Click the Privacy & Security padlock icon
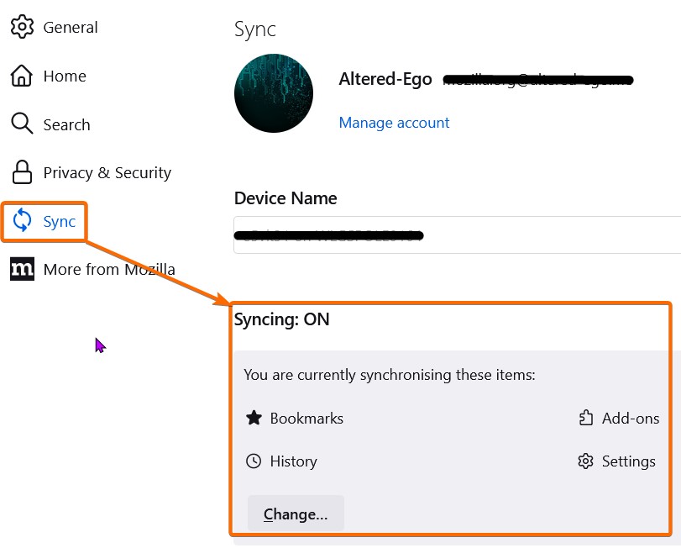 [22, 172]
